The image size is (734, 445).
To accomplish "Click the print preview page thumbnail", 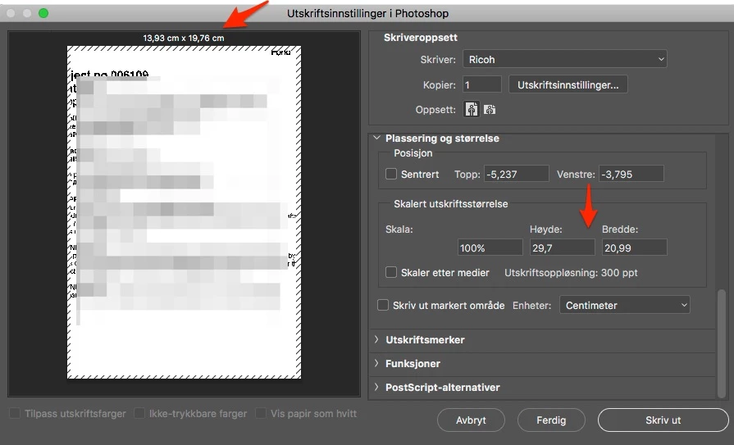I will coord(184,212).
